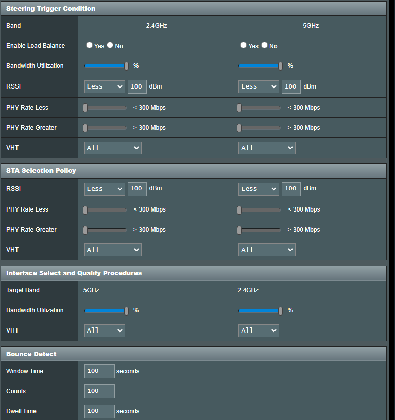The width and height of the screenshot is (395, 420).
Task: Adjust 5GHz Bandwidth Utilization slider in Steering Trigger
Action: [261, 66]
